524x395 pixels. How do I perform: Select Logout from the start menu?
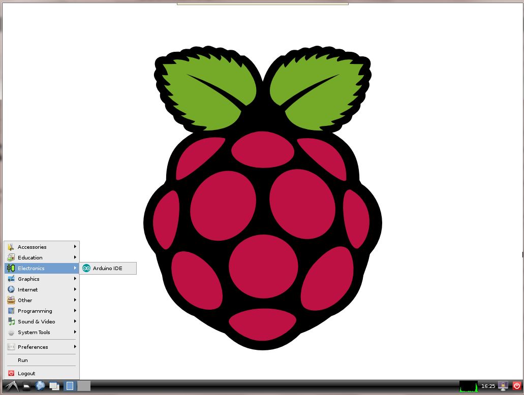pyautogui.click(x=42, y=373)
